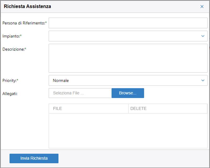Click the empty attachments list area
Viewport: 210px width, 168px height.
(x=128, y=130)
